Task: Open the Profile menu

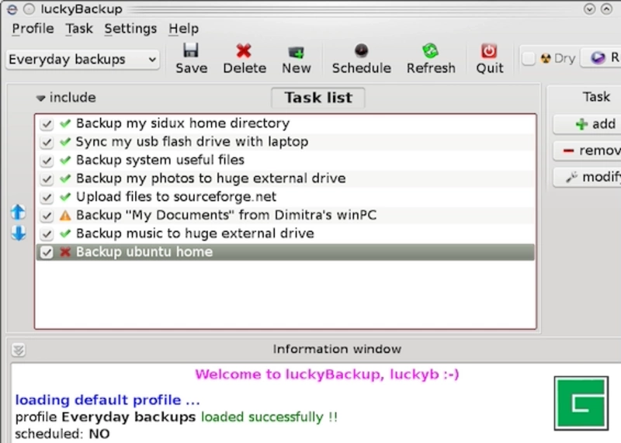Action: tap(33, 29)
